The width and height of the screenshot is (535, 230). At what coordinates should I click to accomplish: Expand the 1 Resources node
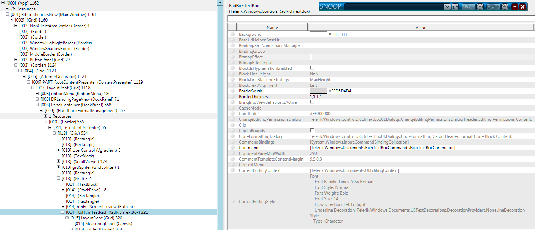tap(46, 116)
